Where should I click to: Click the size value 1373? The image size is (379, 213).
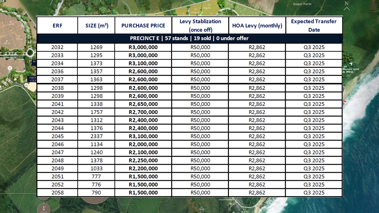coord(97,63)
